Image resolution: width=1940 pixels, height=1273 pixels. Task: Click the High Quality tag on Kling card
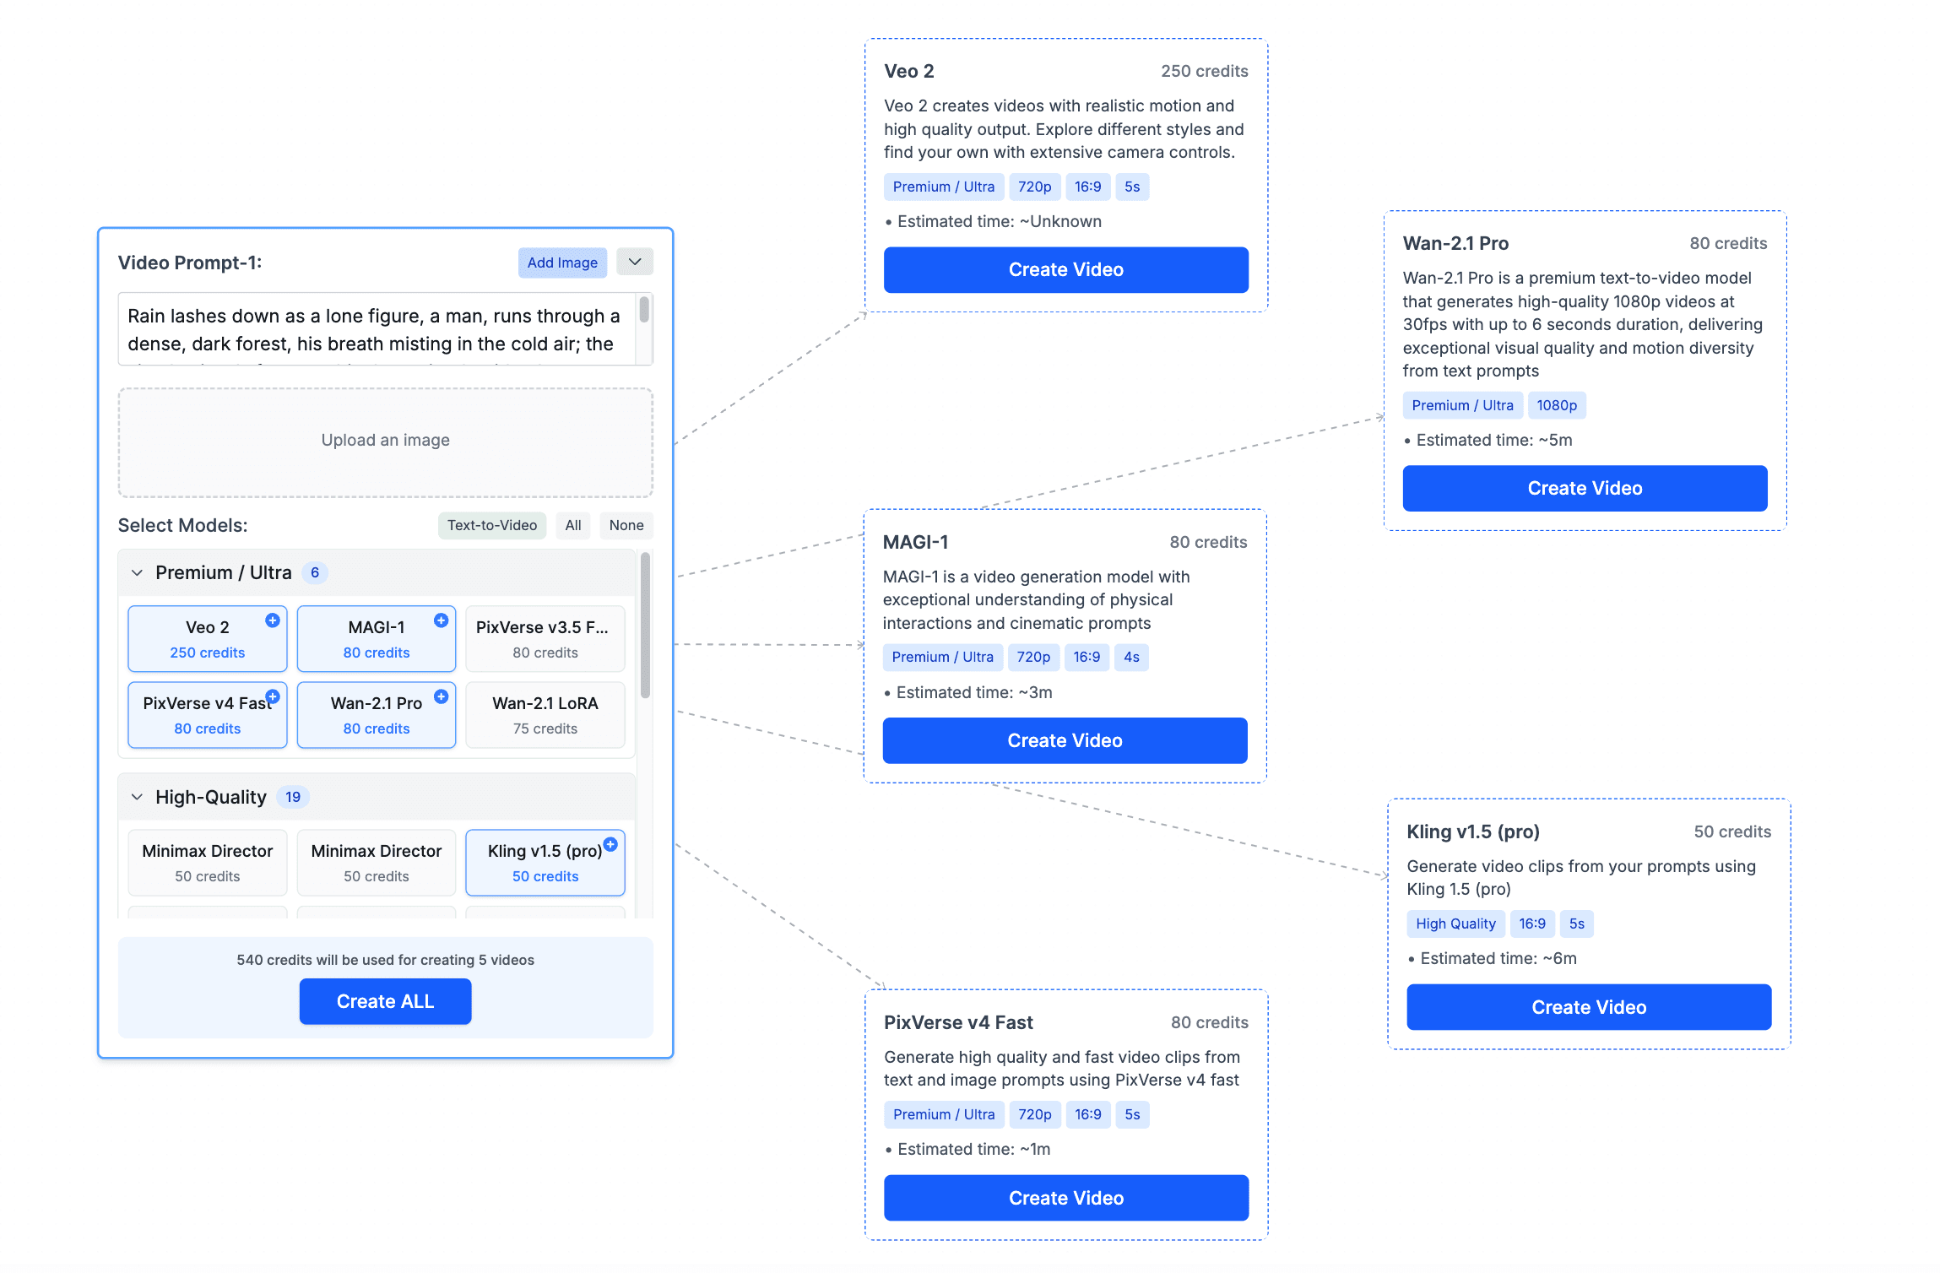(x=1455, y=924)
